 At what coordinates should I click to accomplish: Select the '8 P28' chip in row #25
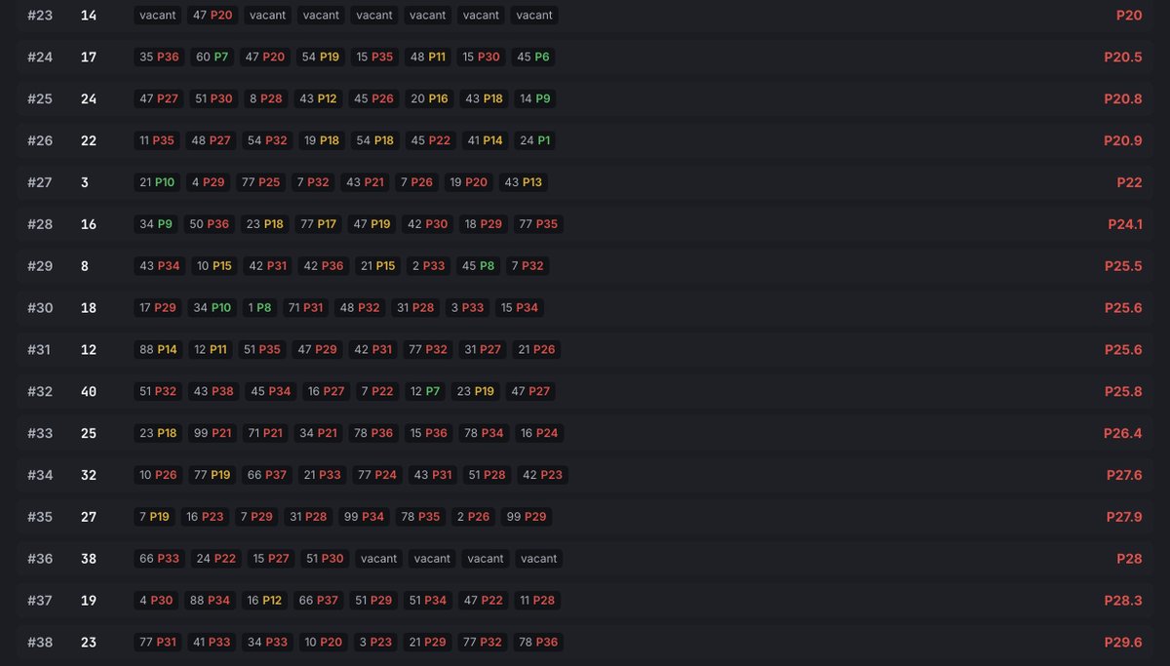click(265, 98)
